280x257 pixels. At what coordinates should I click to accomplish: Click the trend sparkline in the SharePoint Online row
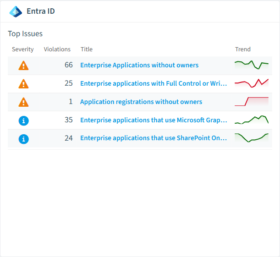pos(252,138)
